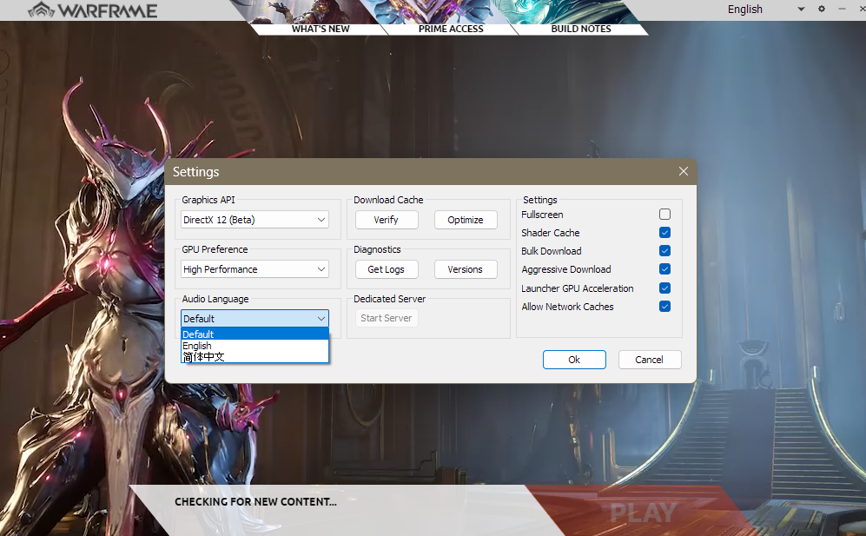
Task: Click the Play button
Action: point(643,513)
